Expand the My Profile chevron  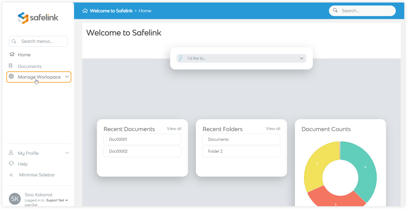tap(67, 153)
